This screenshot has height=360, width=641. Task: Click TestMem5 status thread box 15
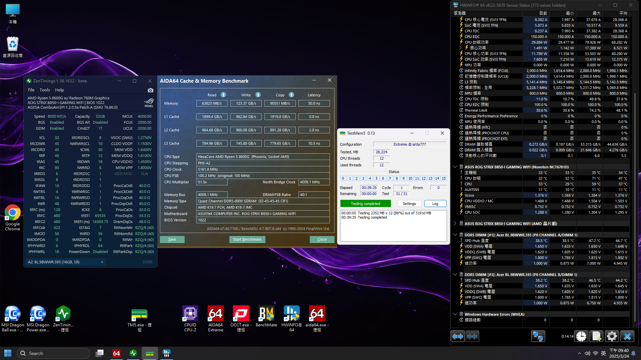click(444, 178)
